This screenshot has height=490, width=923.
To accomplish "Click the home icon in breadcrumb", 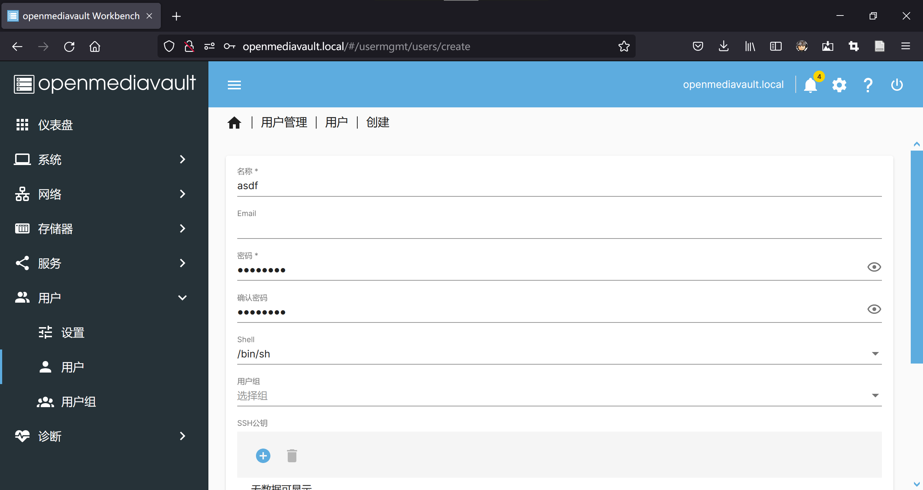I will (x=234, y=123).
